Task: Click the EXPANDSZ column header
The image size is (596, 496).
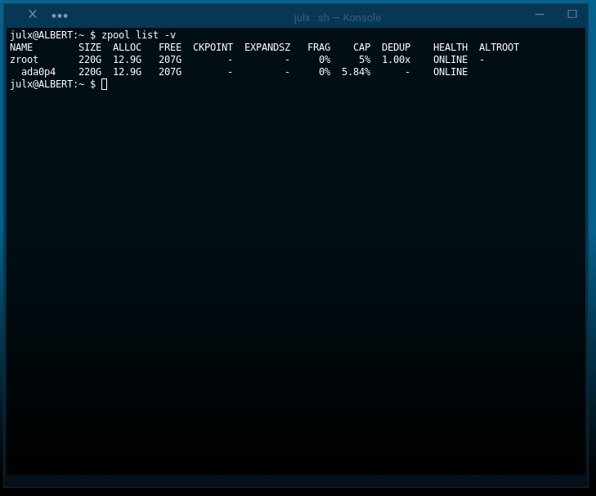Action: click(267, 47)
